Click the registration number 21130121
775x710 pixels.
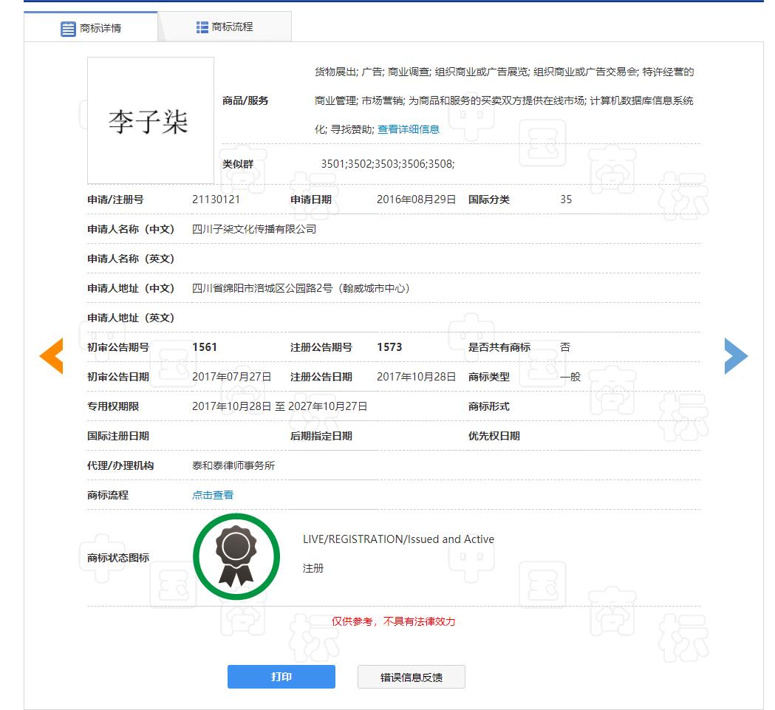coord(216,199)
